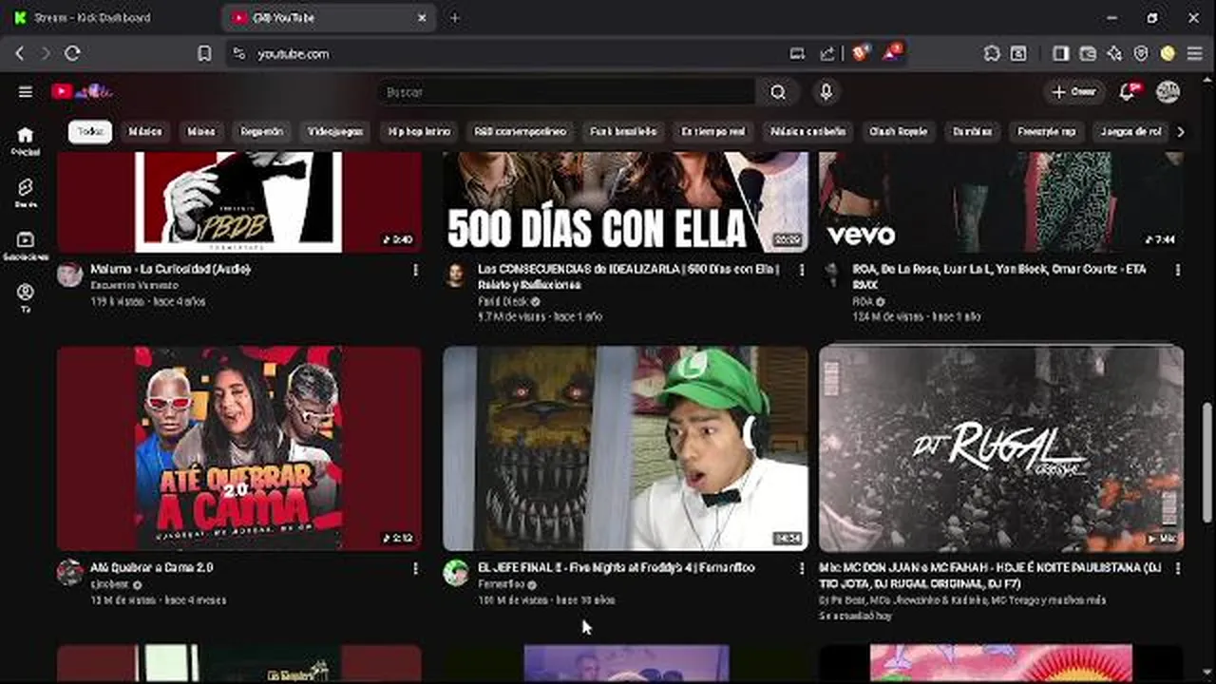Open the Five Nights at Freddy's 4 thumbnail
Image resolution: width=1216 pixels, height=684 pixels.
click(x=625, y=448)
